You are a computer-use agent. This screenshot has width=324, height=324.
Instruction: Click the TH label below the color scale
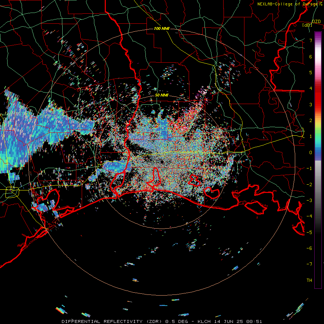(309, 280)
